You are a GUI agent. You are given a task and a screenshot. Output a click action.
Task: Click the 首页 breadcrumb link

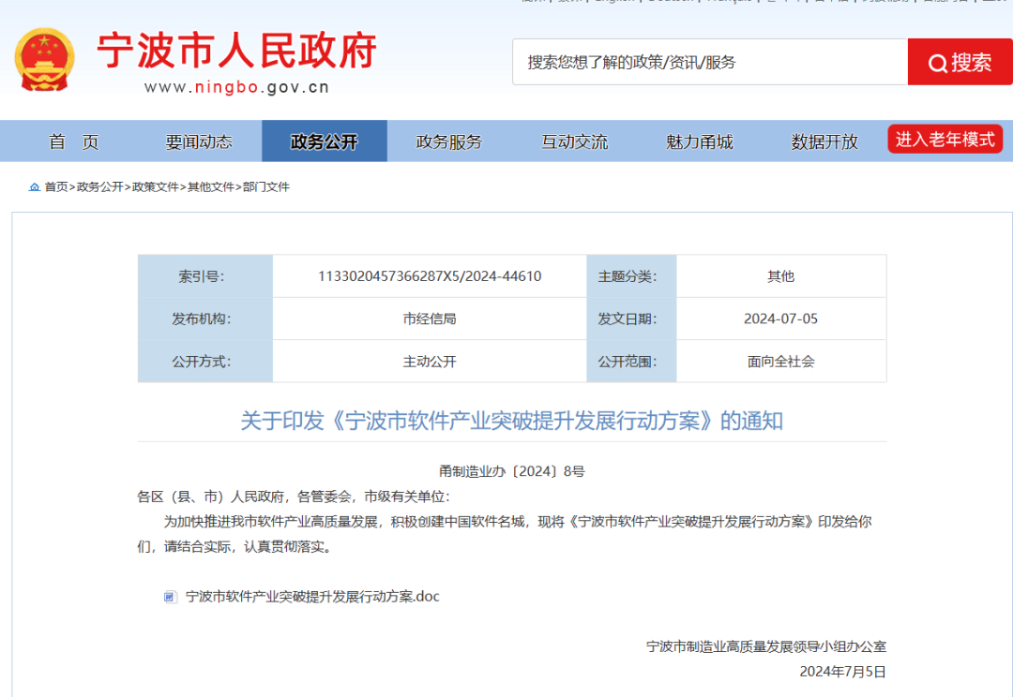(x=56, y=187)
